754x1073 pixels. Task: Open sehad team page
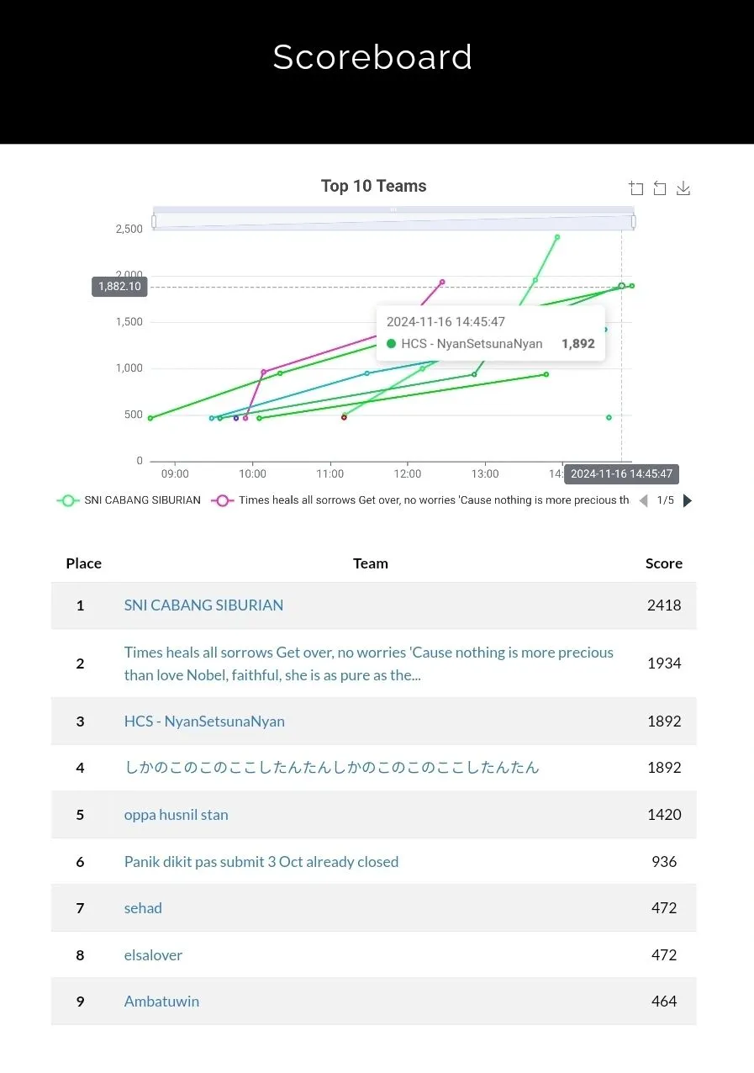(143, 908)
